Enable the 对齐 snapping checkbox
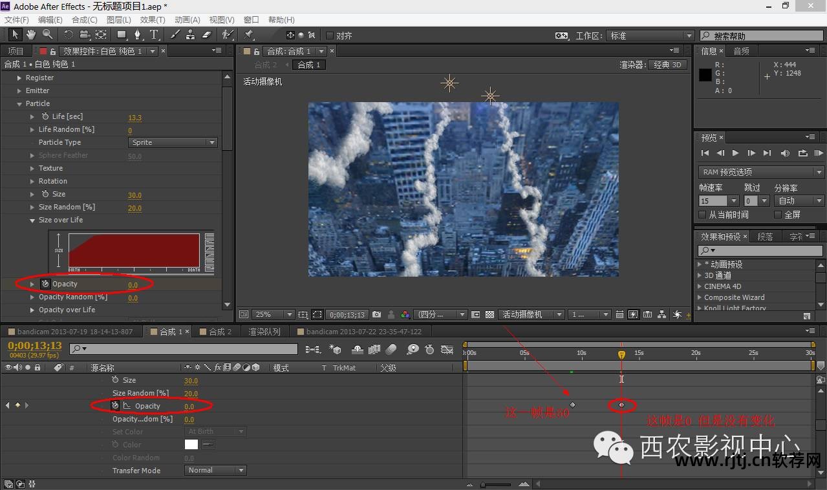This screenshot has height=490, width=827. pos(330,36)
